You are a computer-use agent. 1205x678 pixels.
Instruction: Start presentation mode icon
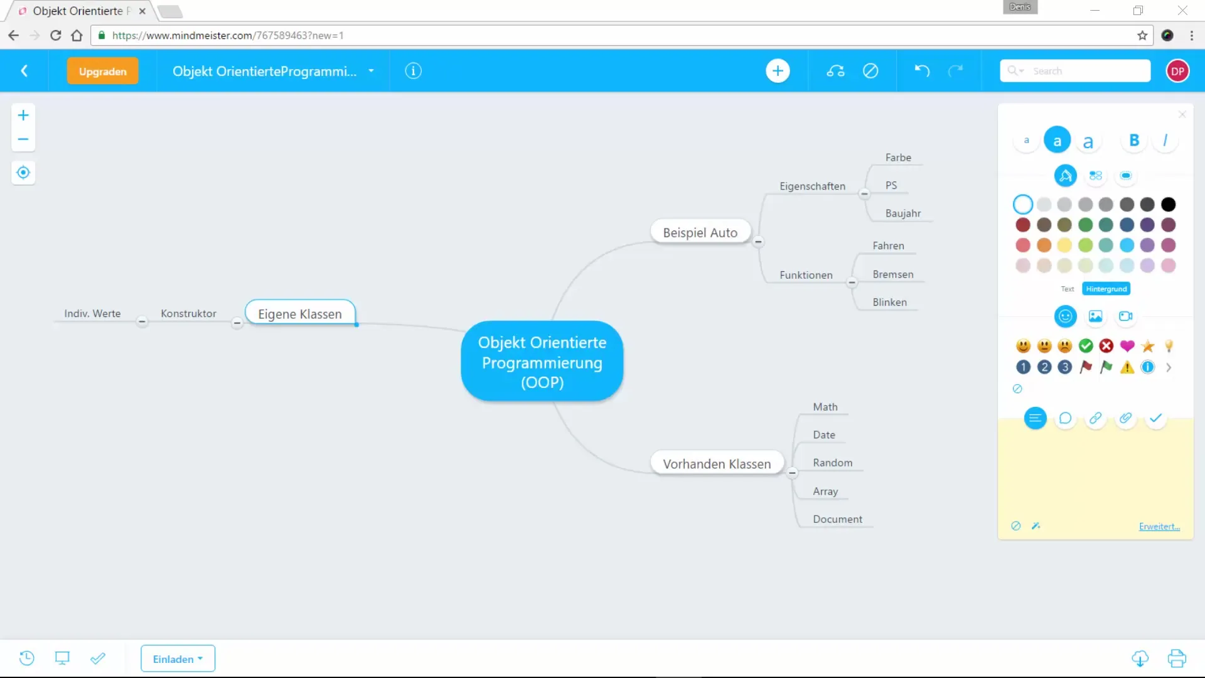(62, 658)
